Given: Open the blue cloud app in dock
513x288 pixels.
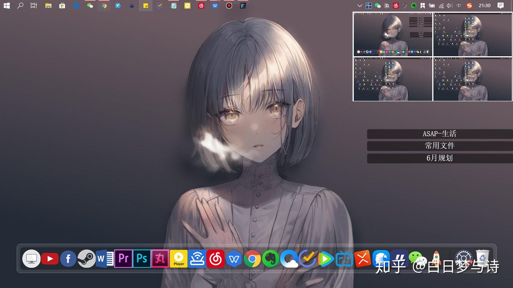Looking at the screenshot, I should (289, 259).
